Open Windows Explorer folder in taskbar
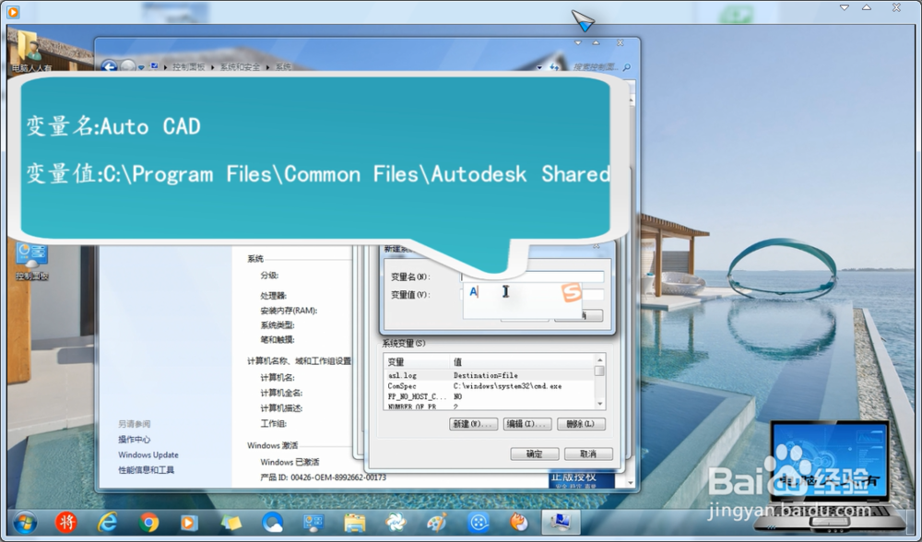Screen dimensions: 922x542 tap(355, 522)
